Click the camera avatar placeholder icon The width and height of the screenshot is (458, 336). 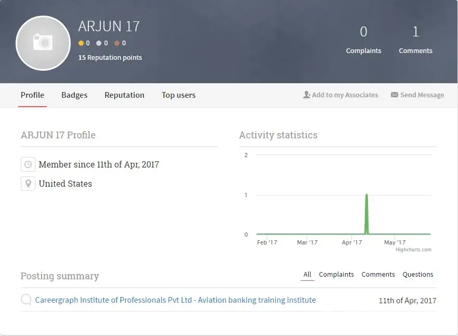point(43,43)
